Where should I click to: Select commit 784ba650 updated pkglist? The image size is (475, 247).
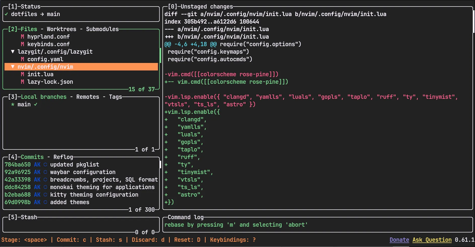coord(81,164)
